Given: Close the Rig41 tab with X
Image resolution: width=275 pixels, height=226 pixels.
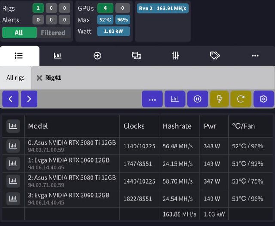Looking at the screenshot, I should pos(39,78).
